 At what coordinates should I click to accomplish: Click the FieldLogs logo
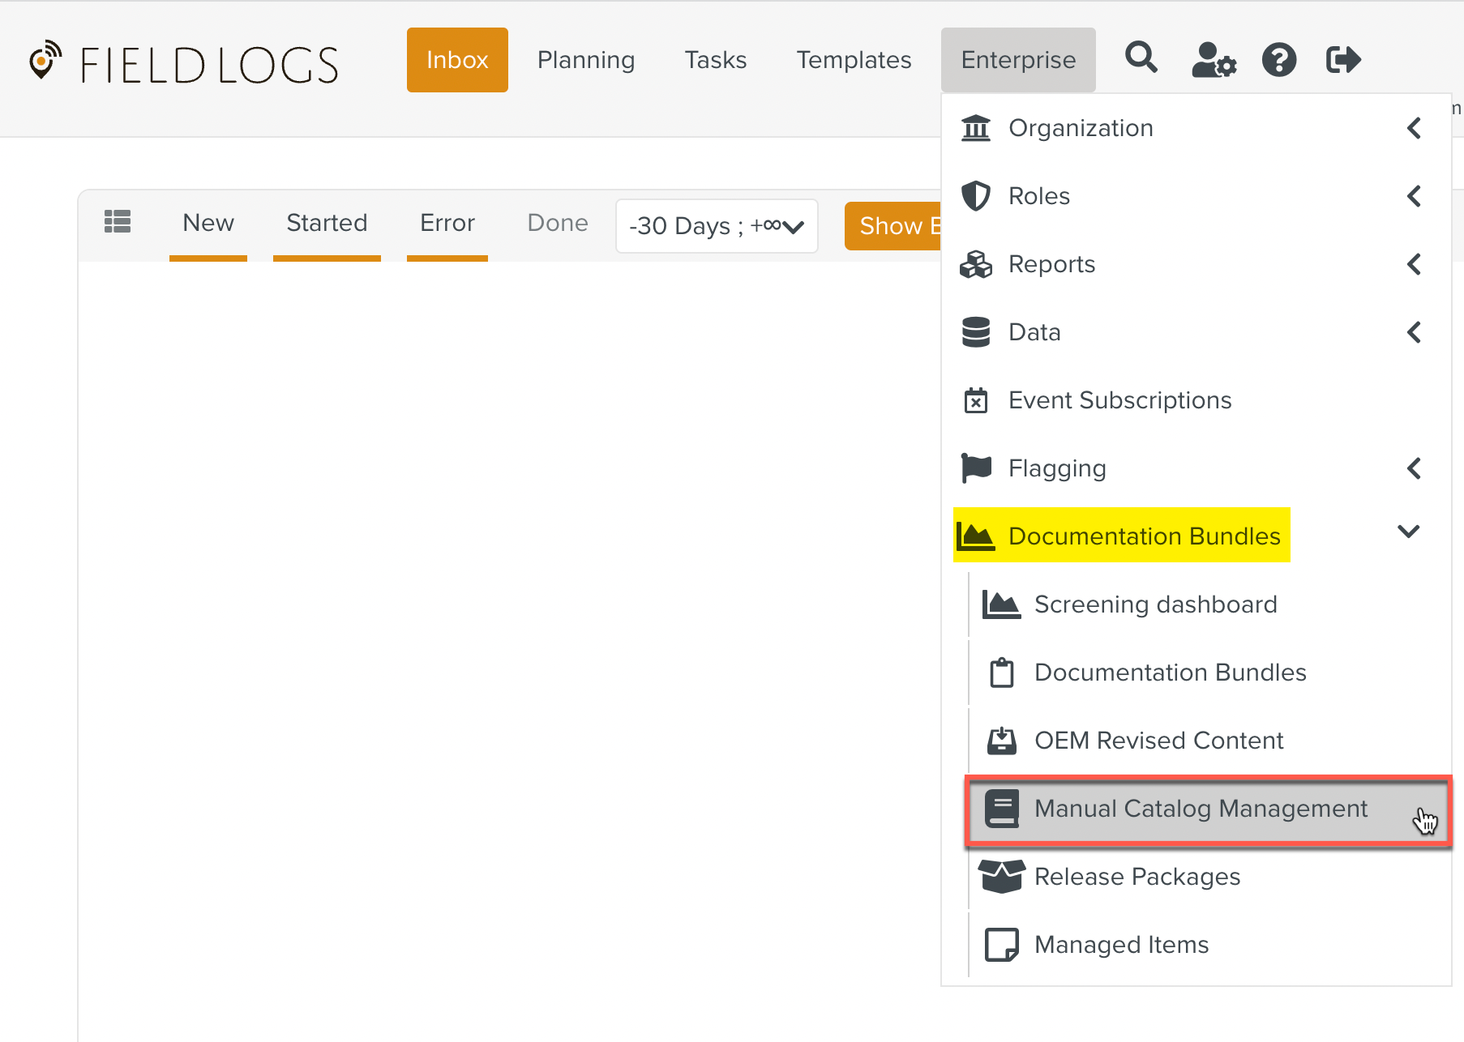point(184,64)
